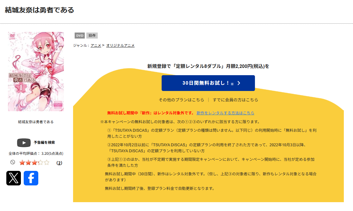The image size is (353, 211).
Task: Click the page heading 結城友奈は勇者である
Action: tap(40, 10)
